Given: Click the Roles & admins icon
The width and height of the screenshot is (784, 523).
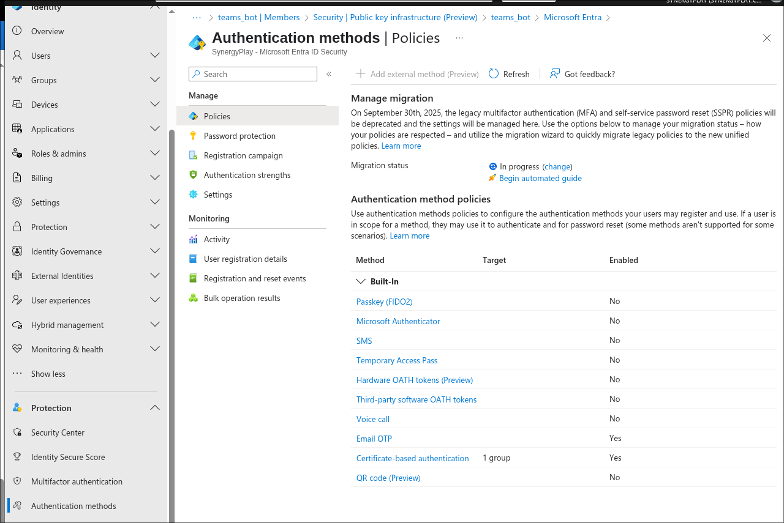Looking at the screenshot, I should point(18,154).
